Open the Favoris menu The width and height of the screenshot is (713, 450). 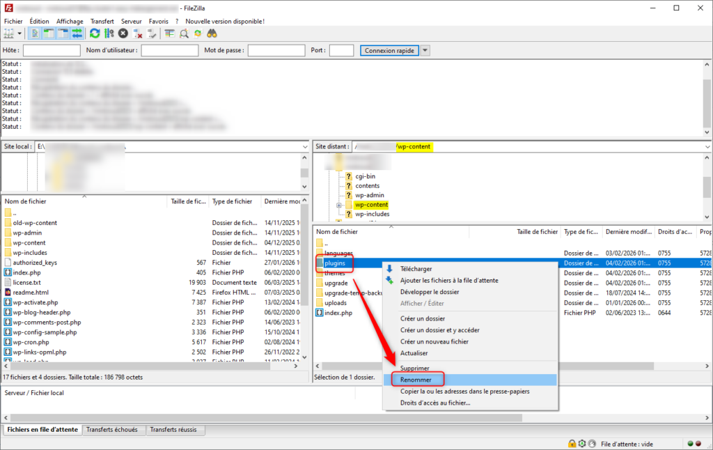point(158,21)
